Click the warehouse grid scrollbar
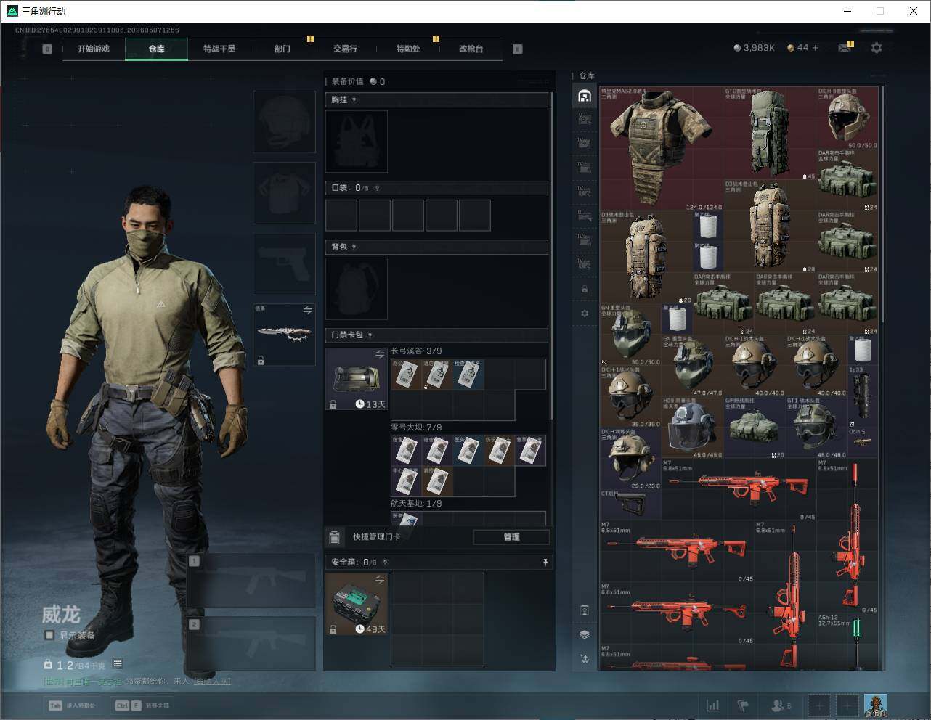931x720 pixels. tap(882, 205)
